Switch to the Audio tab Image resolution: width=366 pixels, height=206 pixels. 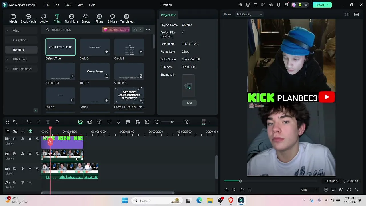click(x=44, y=19)
